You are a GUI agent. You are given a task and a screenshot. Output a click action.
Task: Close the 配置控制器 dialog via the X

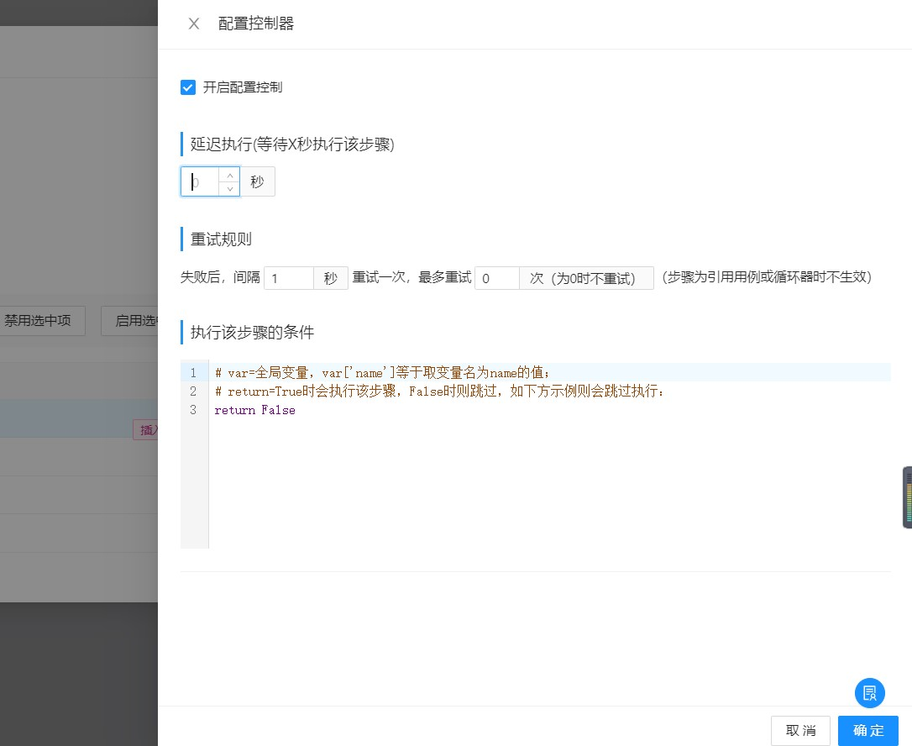coord(193,24)
